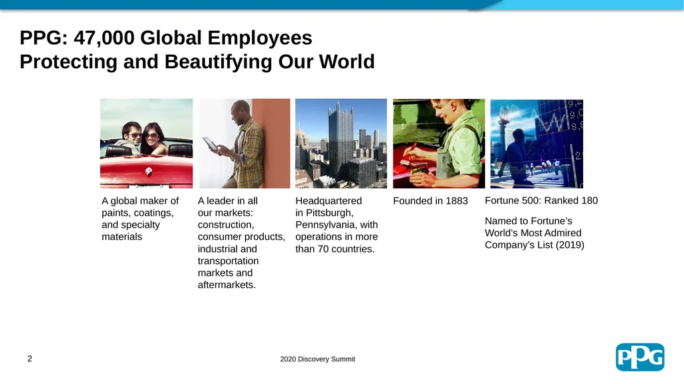Screen dimensions: 684x384
Task: Click the 'A leader in all our markets' paragraph
Action: click(x=241, y=242)
